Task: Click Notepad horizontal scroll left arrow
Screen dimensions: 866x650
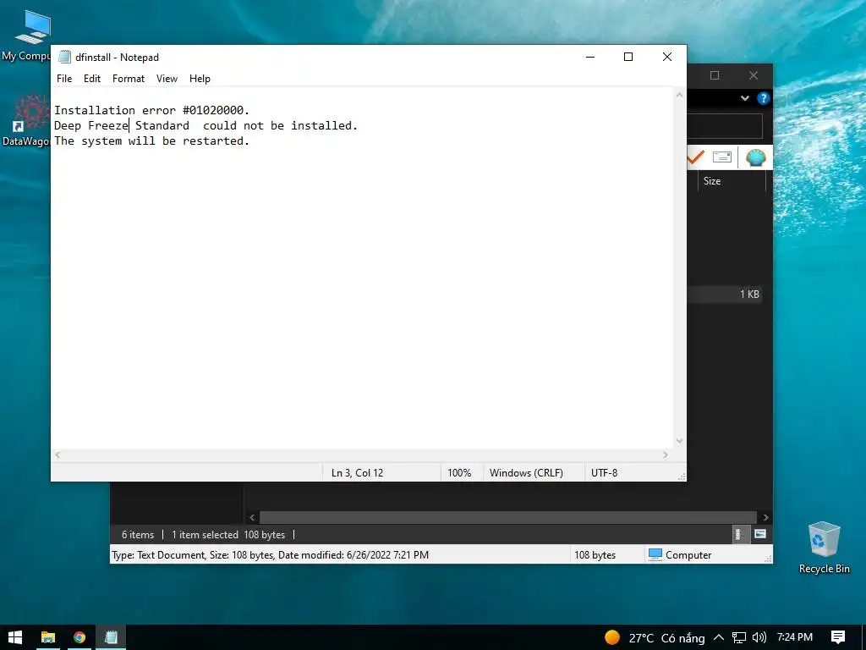Action: [x=58, y=454]
